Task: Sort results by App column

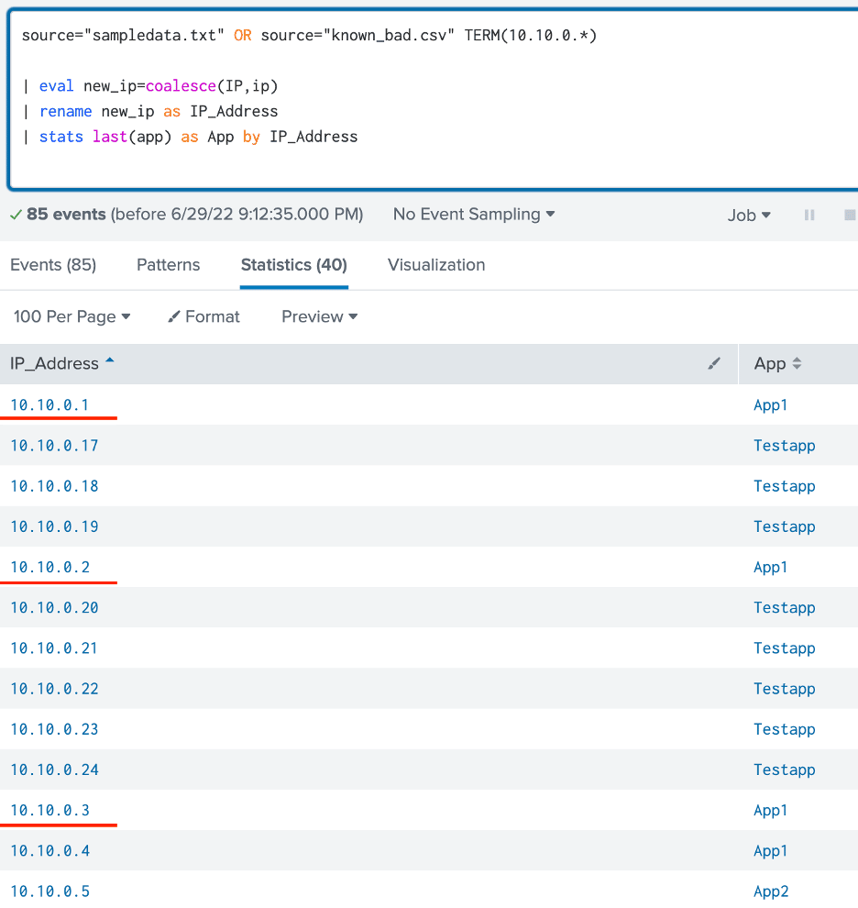Action: pos(777,364)
